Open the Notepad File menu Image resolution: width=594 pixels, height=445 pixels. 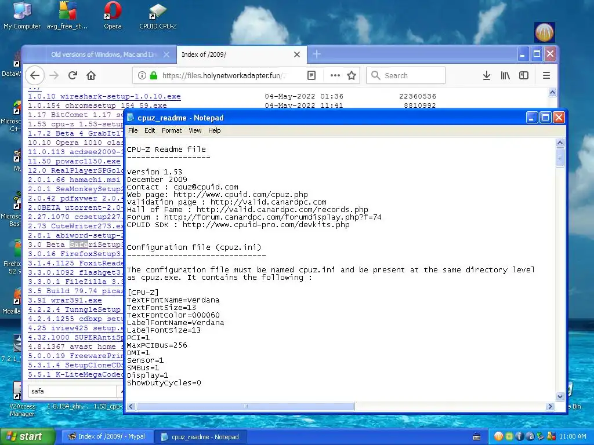[133, 130]
